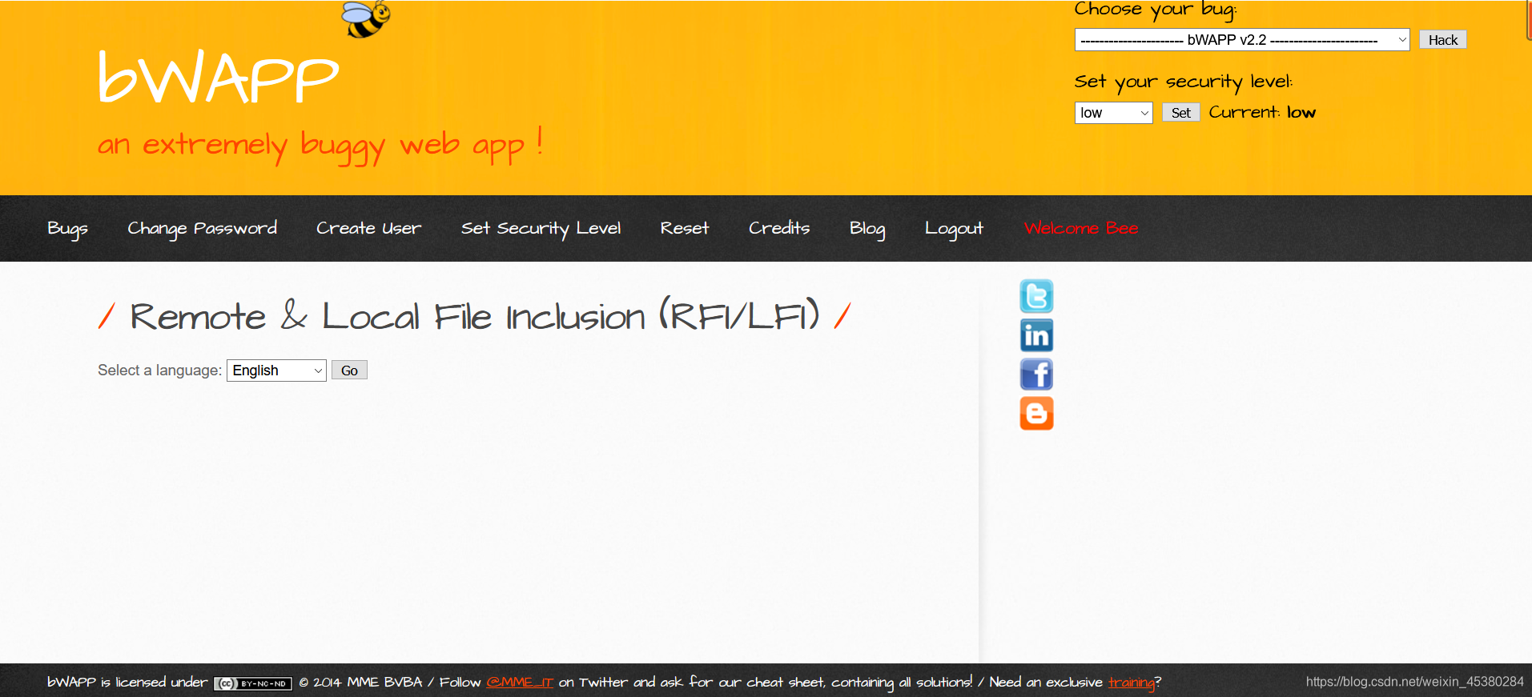Open the training link in footer
Viewport: 1532px width, 697px height.
click(1132, 683)
